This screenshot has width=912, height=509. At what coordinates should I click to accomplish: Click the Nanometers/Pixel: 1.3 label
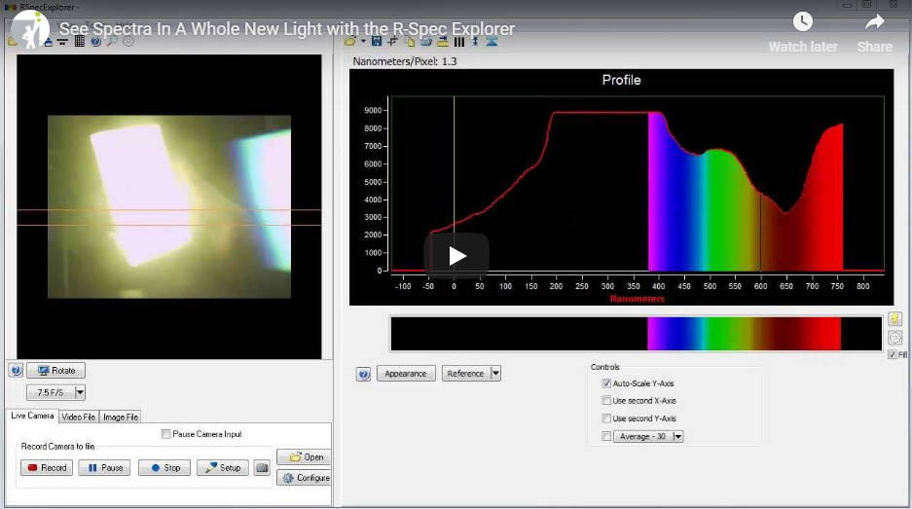click(405, 61)
